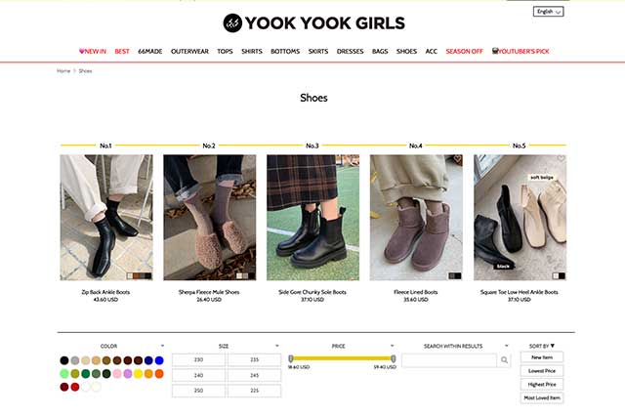This screenshot has height=417, width=625.
Task: Click the pink heart beside NEW IN
Action: coord(82,51)
